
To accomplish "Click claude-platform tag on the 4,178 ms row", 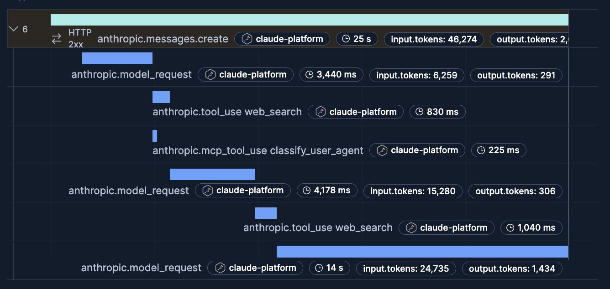I will click(x=243, y=190).
